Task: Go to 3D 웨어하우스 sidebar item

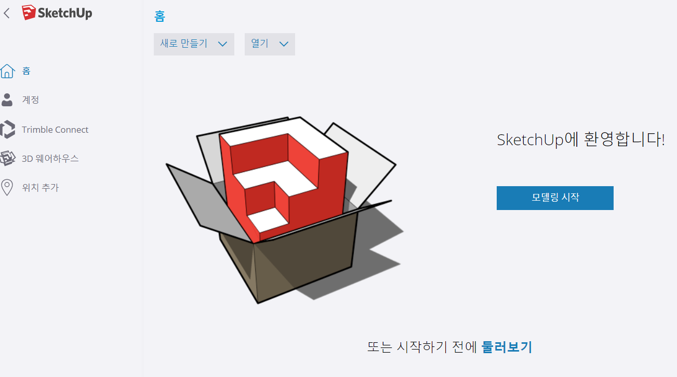Action: [x=50, y=158]
